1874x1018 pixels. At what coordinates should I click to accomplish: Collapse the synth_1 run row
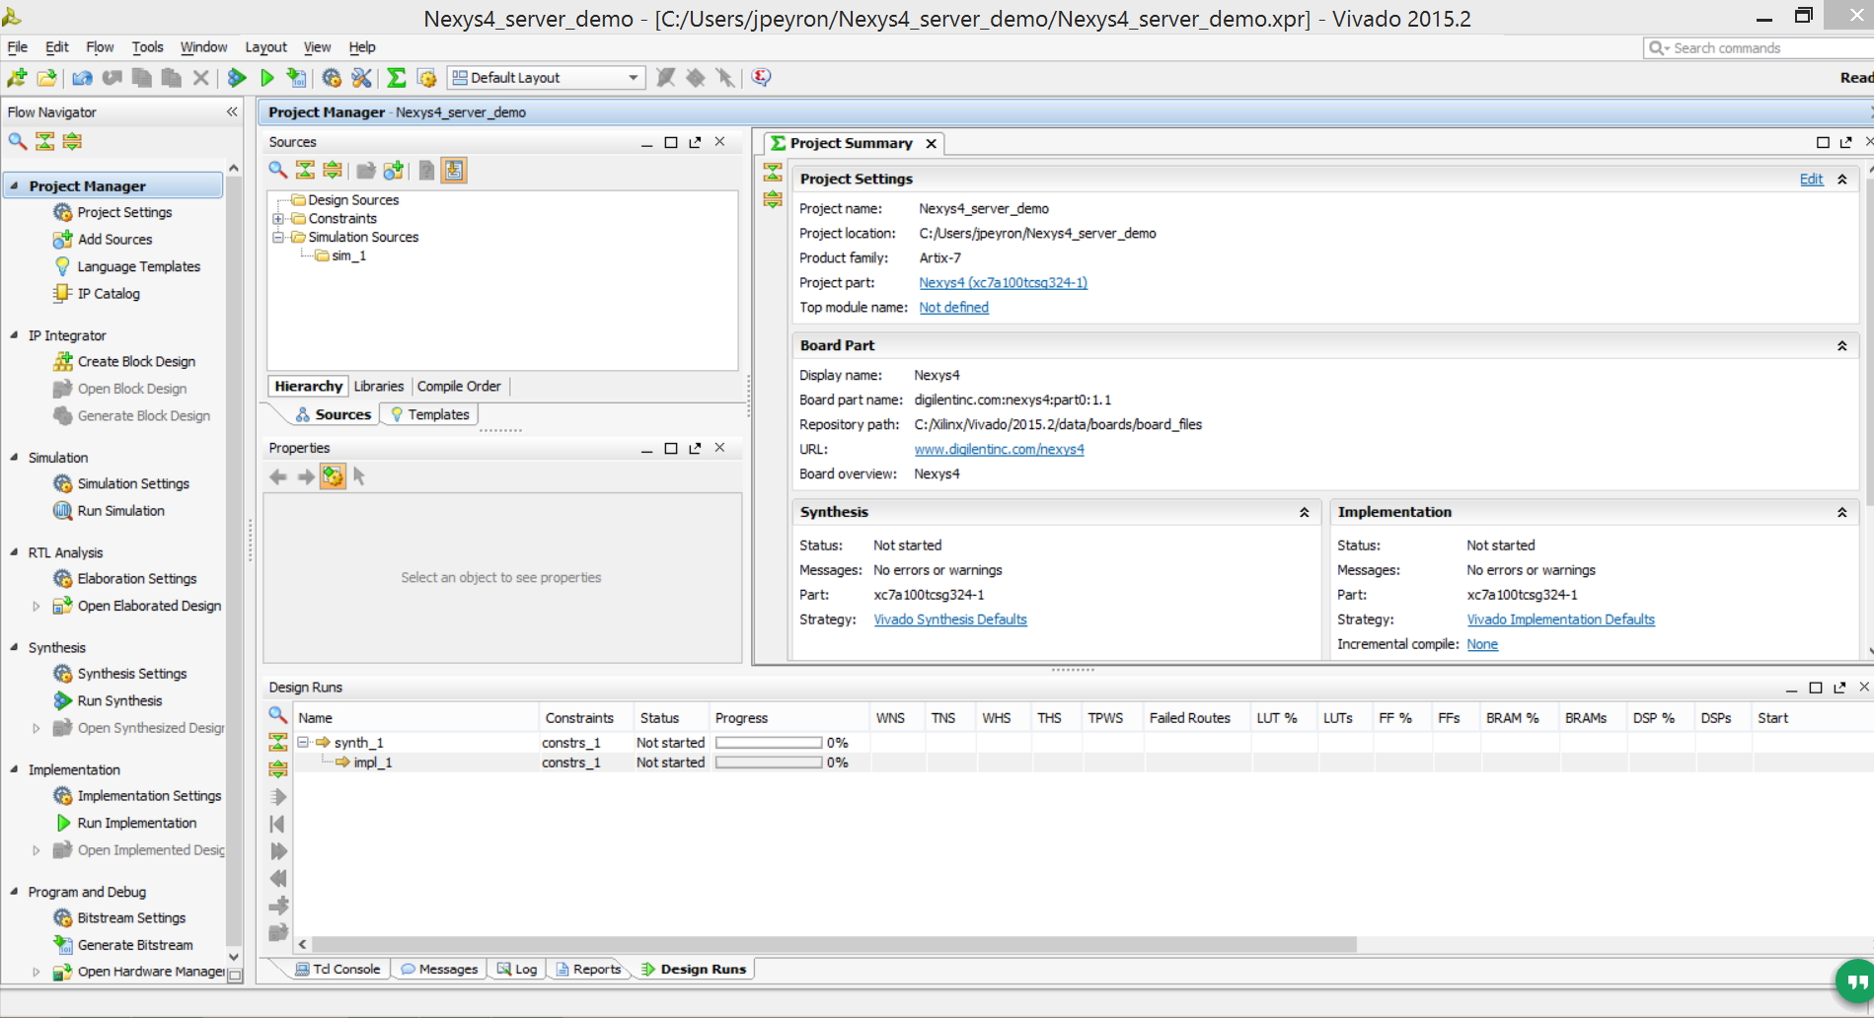pos(304,742)
